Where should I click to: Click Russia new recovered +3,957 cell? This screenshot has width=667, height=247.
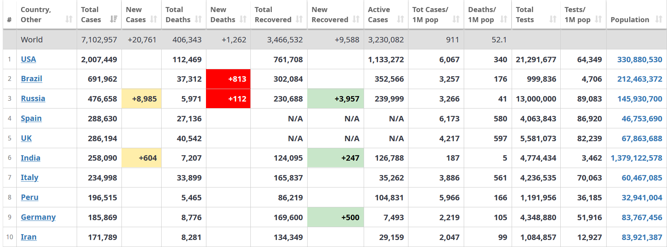point(336,99)
